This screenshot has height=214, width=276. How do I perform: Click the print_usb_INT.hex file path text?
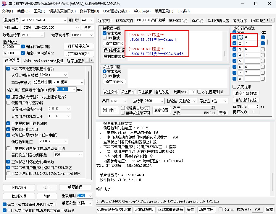(158, 201)
